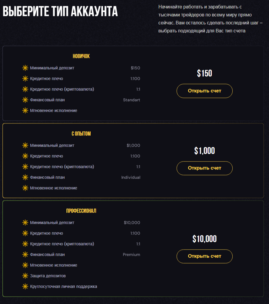Click asterisk icon beside Новичок Минимальный депозит

pyautogui.click(x=25, y=68)
